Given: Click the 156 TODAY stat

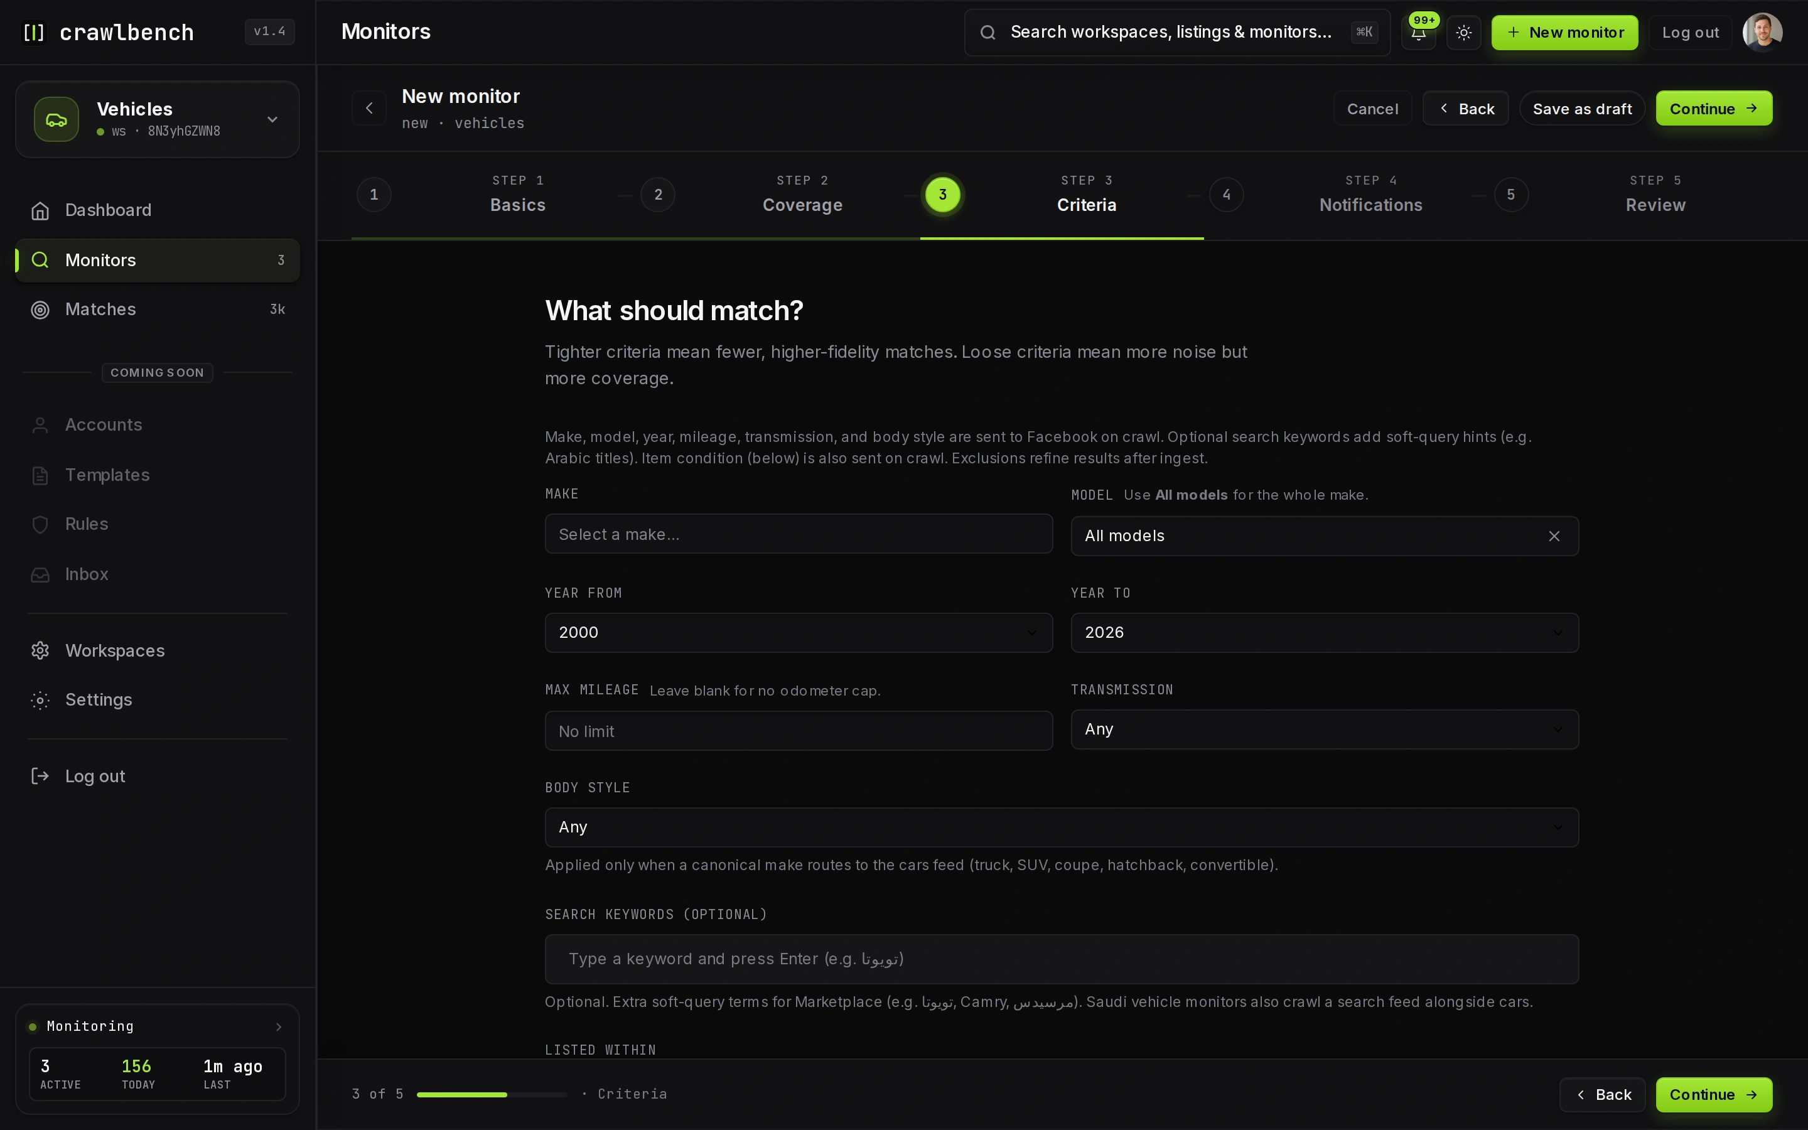Looking at the screenshot, I should tap(137, 1074).
